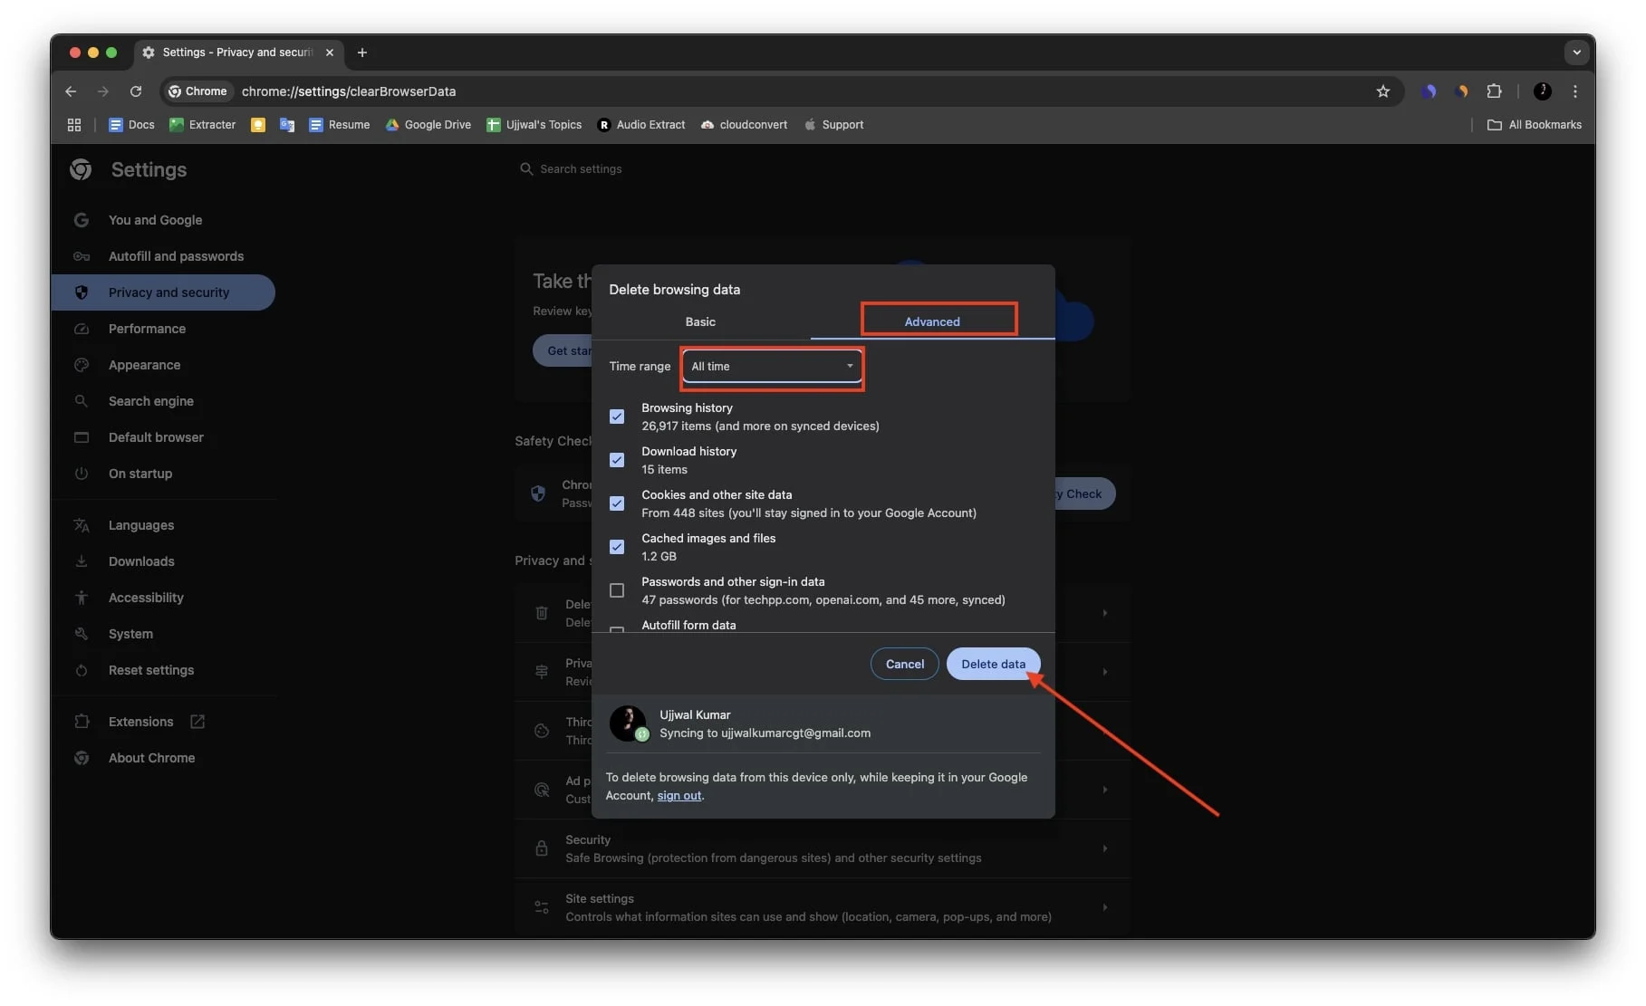This screenshot has width=1646, height=1006.
Task: Open Chrome three-dot menu
Action: tap(1575, 91)
